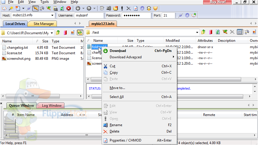Open the Tools menu
Screen dimensions: 258x145
point(45,2)
